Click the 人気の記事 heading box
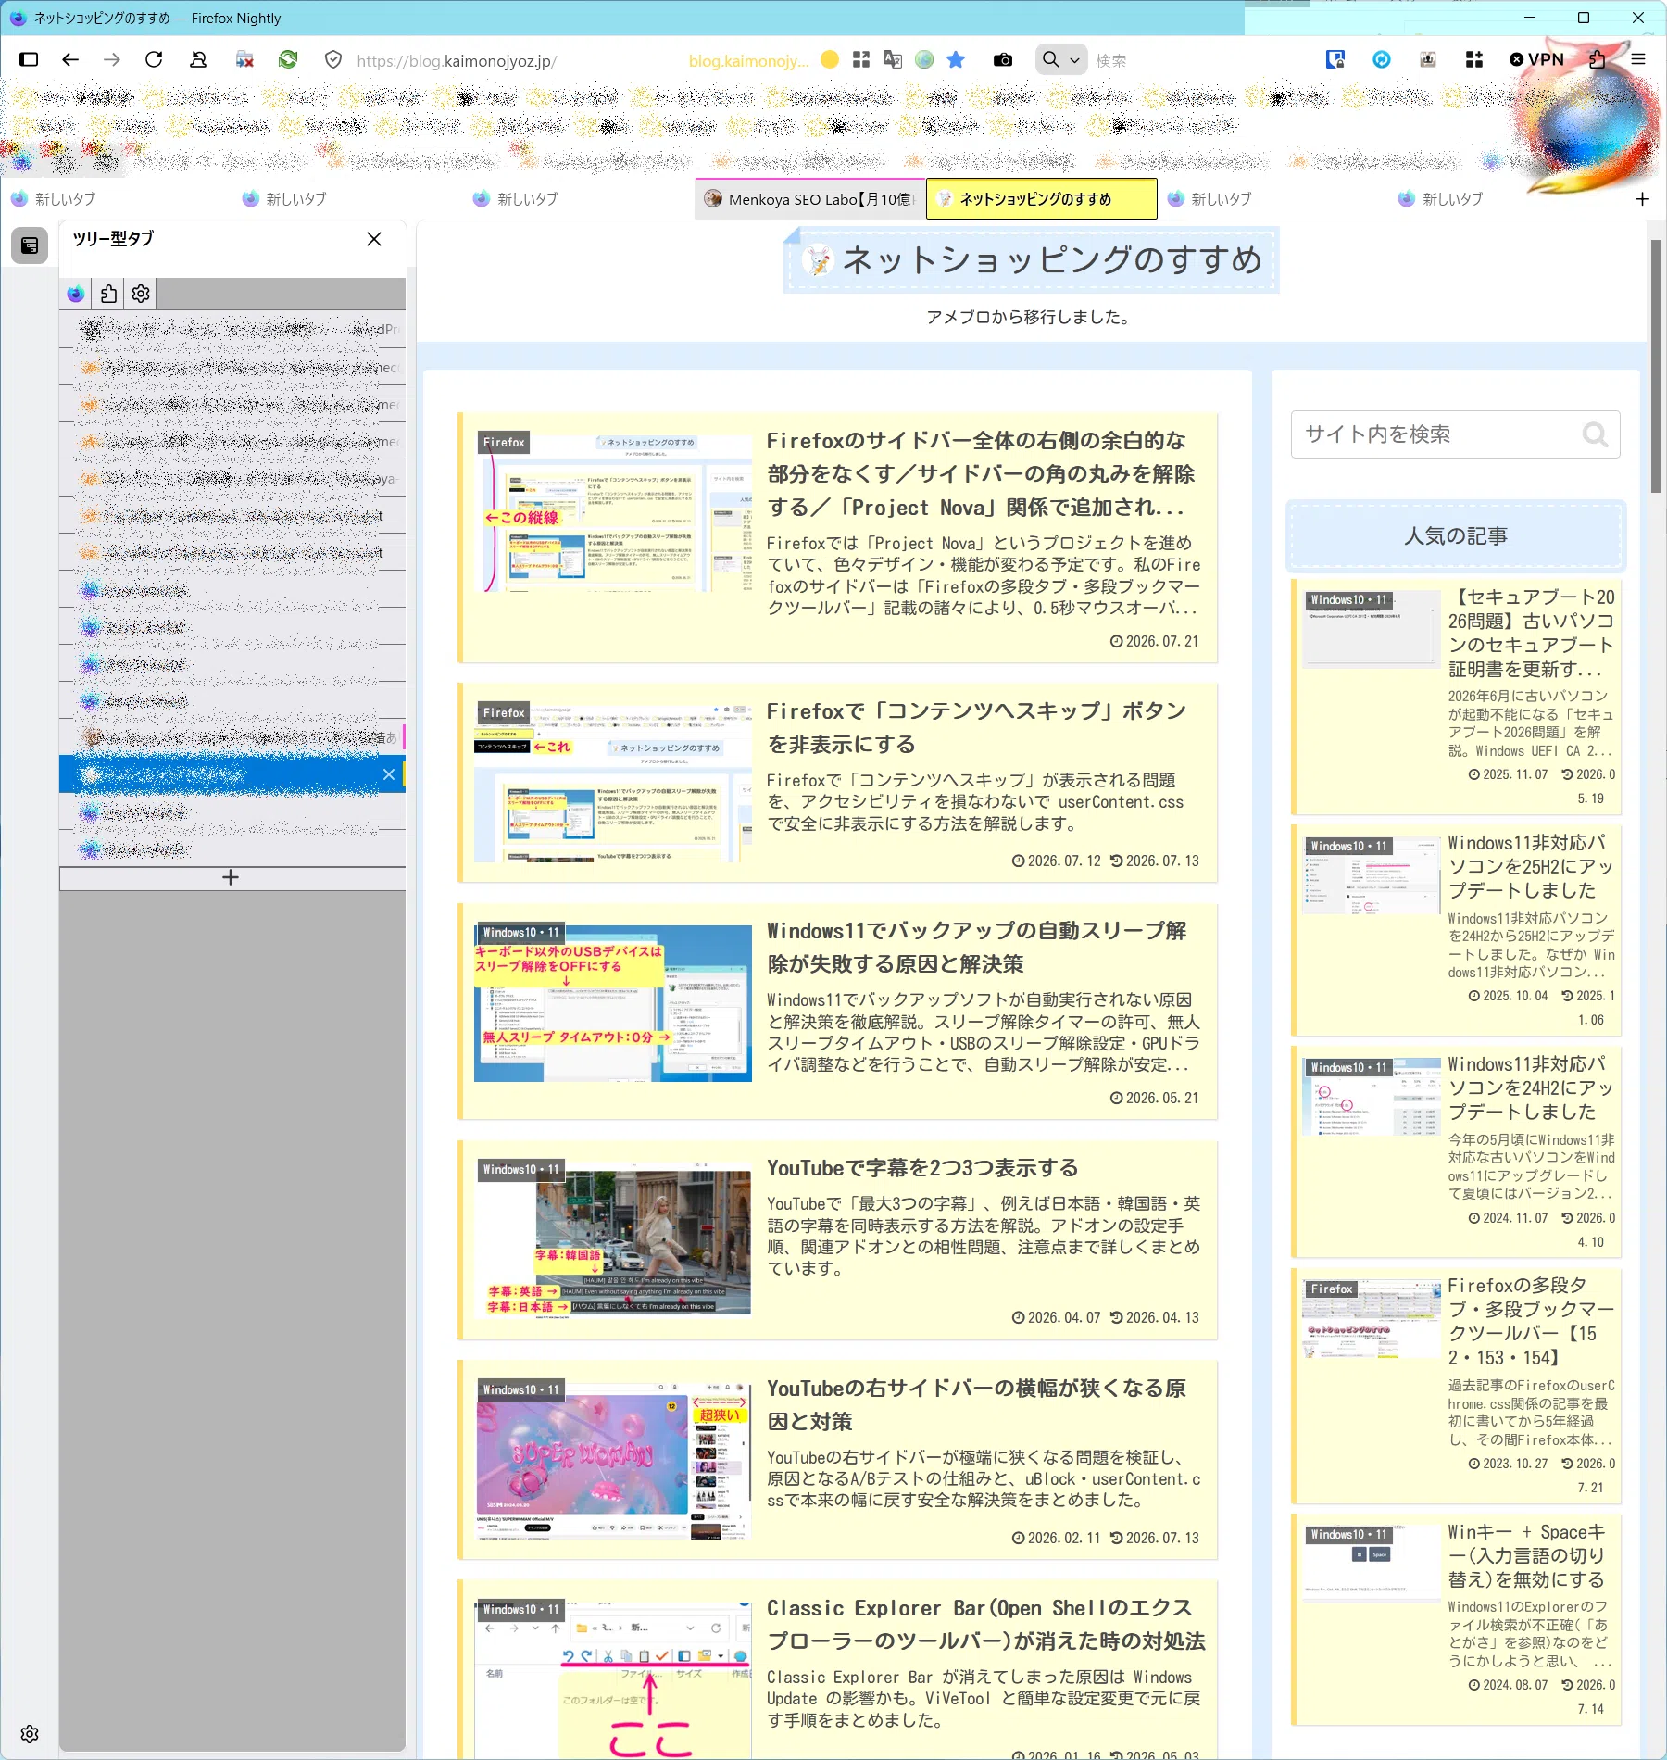1667x1760 pixels. point(1456,536)
